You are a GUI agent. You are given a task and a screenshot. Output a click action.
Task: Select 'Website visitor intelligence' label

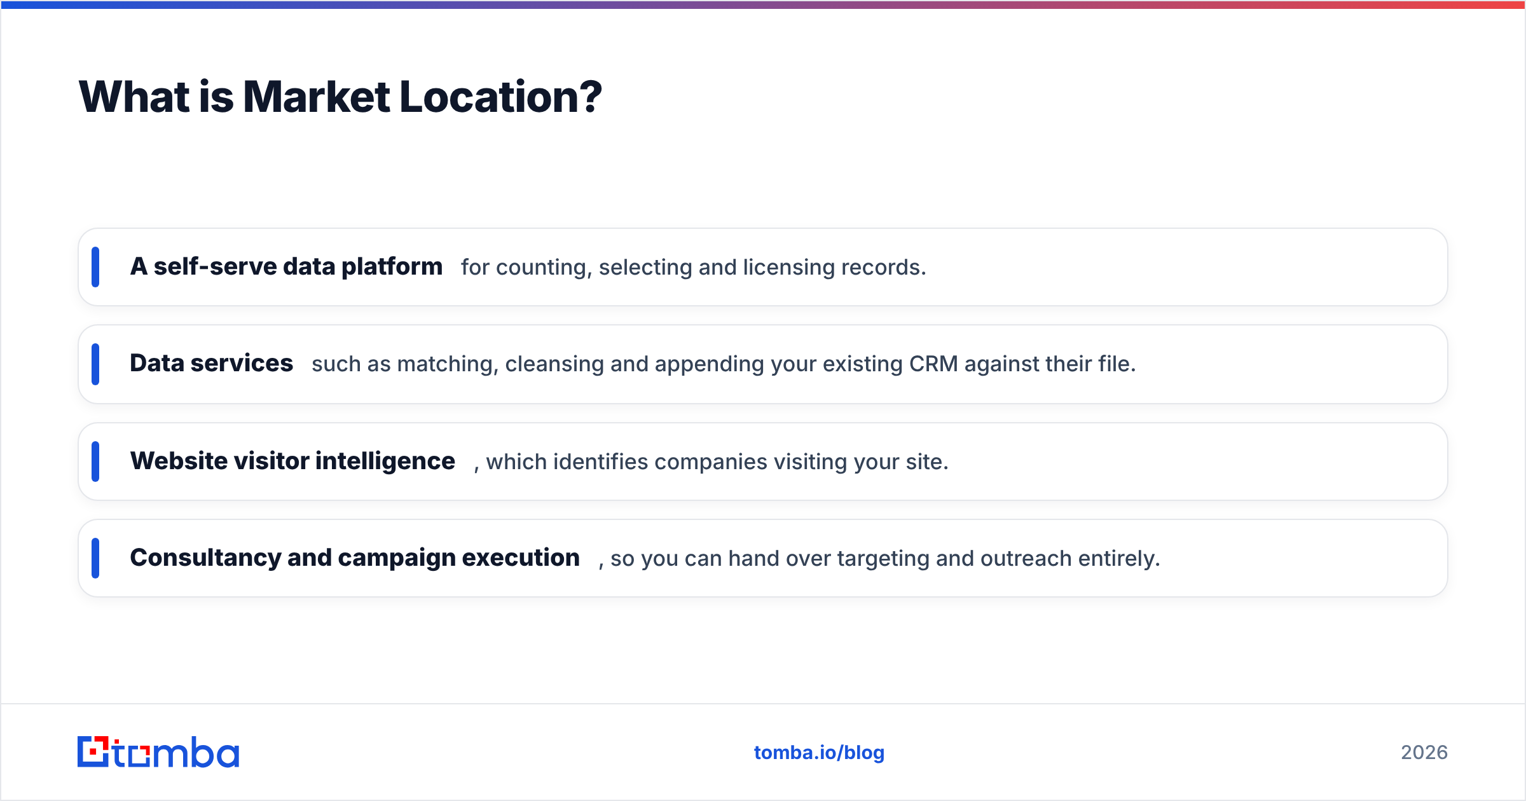[x=292, y=461]
